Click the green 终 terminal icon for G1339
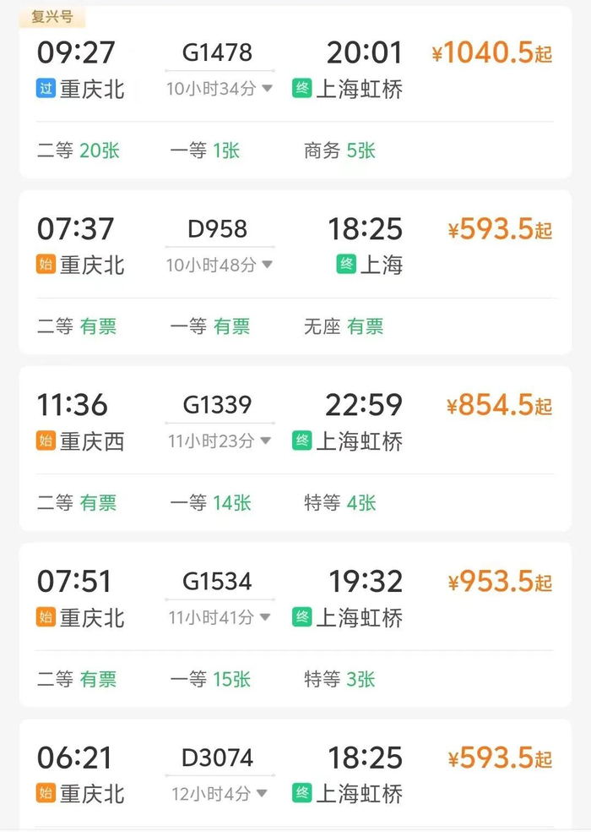Image resolution: width=591 pixels, height=832 pixels. [301, 441]
